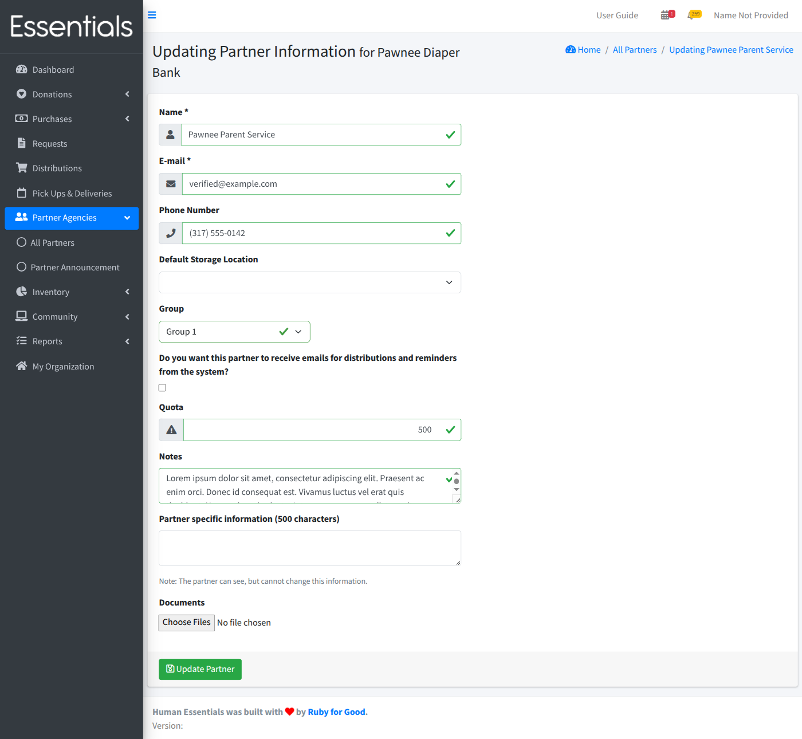Click the Distributions shopping cart icon
802x739 pixels.
pos(22,168)
